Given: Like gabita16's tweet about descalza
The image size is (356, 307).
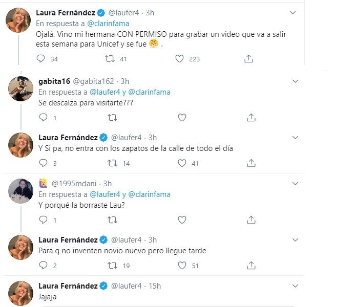Looking at the screenshot, I should [x=181, y=118].
